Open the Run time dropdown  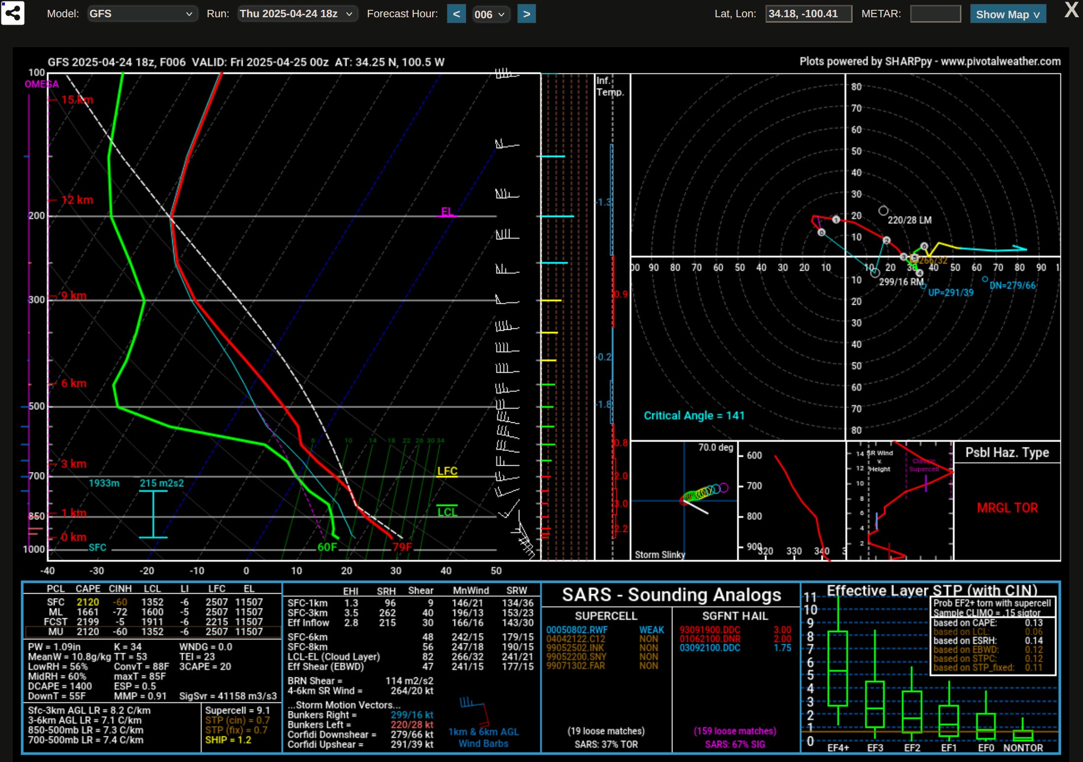click(x=296, y=14)
